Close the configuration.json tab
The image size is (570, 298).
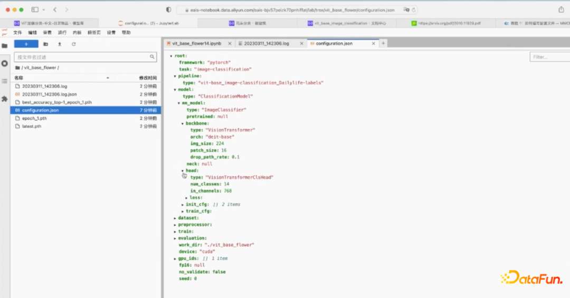(373, 43)
